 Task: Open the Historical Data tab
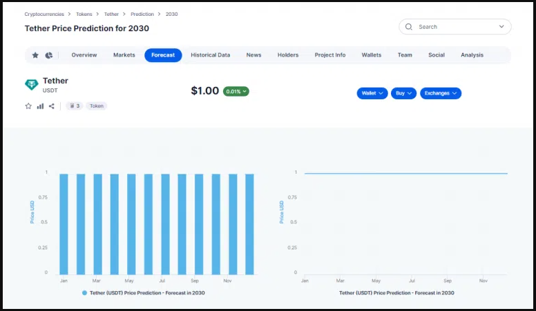210,55
